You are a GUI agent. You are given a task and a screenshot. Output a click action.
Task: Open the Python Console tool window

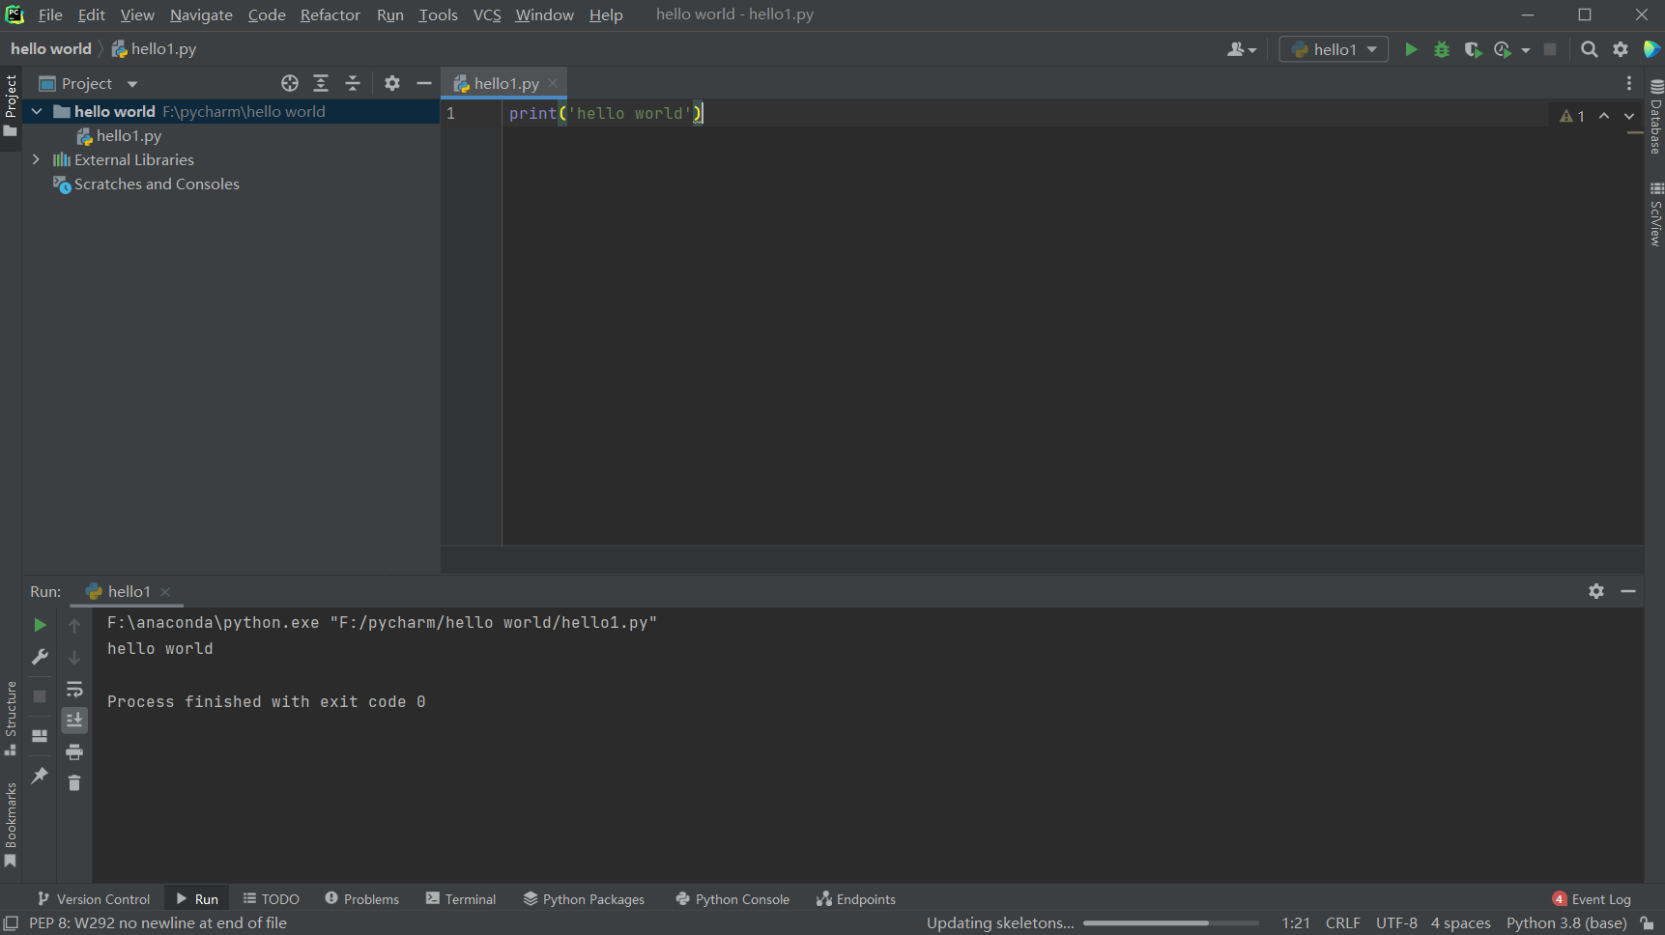732,899
